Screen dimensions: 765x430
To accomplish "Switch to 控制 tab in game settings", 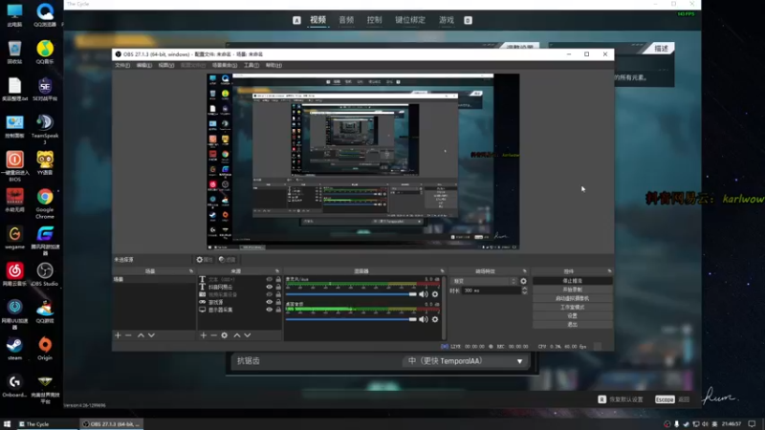I will (x=374, y=20).
